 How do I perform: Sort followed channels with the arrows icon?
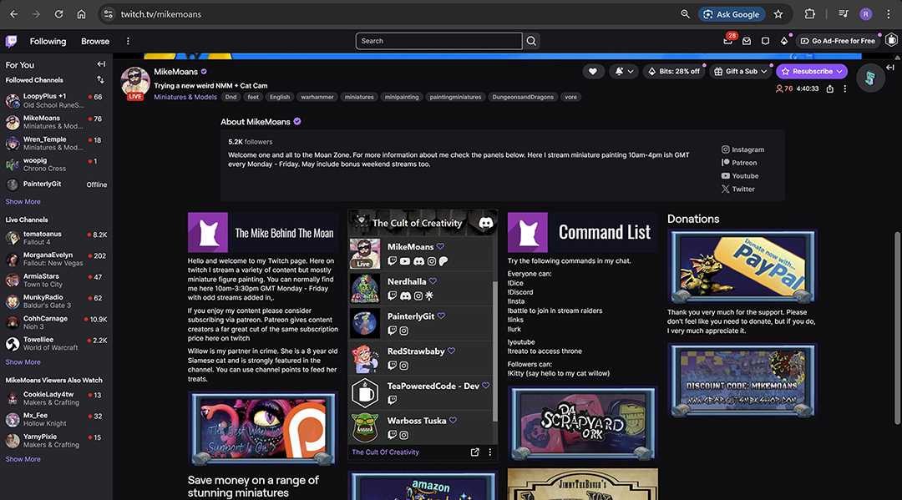point(100,80)
